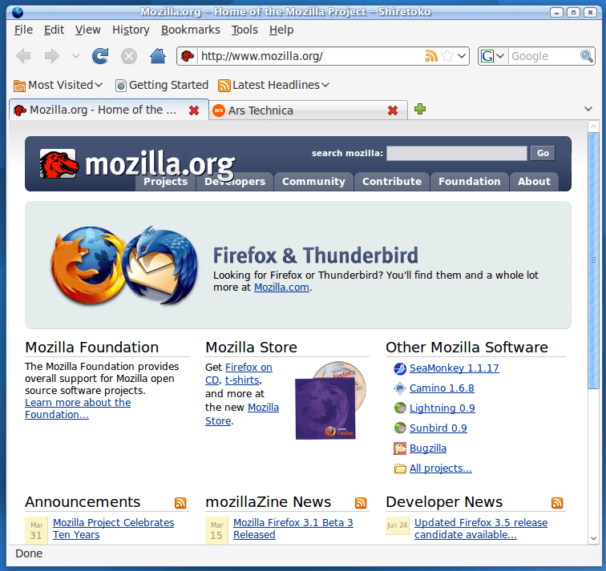Go back with the Back arrow

point(24,56)
